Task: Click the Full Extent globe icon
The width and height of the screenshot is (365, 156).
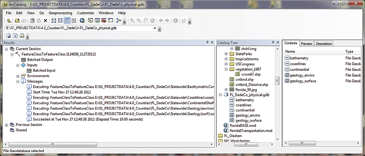Action: (152, 20)
